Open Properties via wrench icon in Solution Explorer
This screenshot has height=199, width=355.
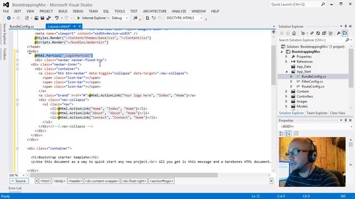click(339, 33)
